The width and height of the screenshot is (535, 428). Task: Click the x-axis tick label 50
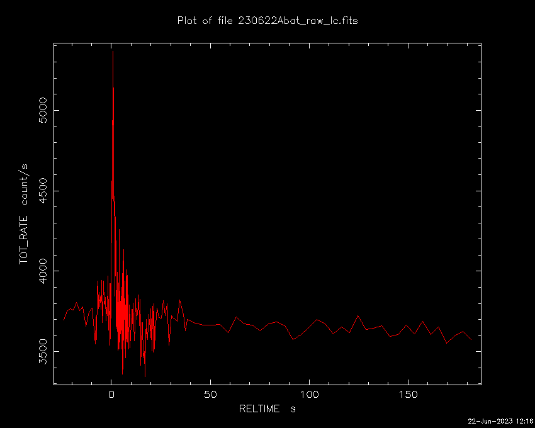(x=210, y=395)
